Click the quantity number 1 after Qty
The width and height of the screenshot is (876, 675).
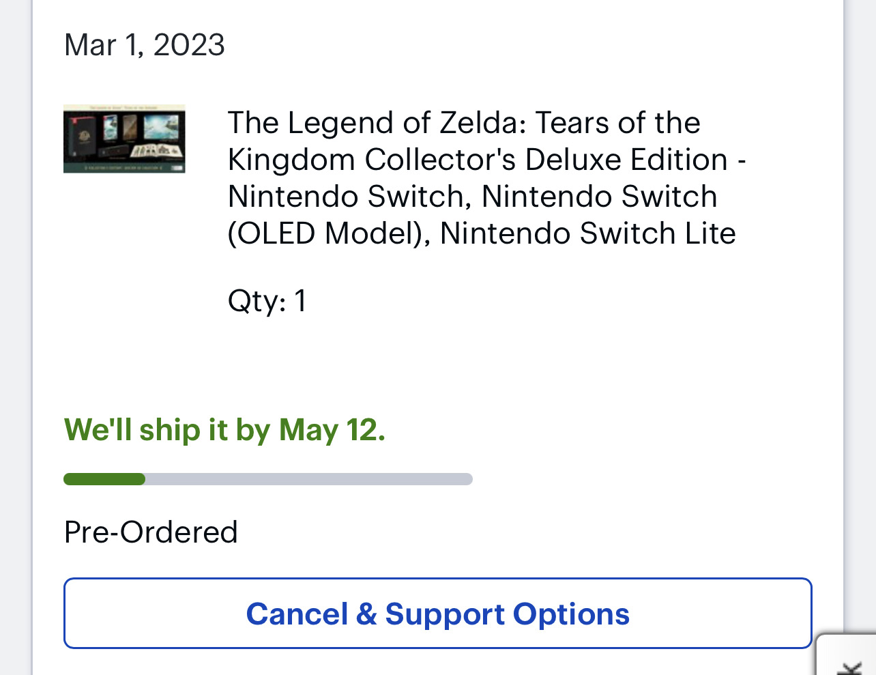click(300, 301)
